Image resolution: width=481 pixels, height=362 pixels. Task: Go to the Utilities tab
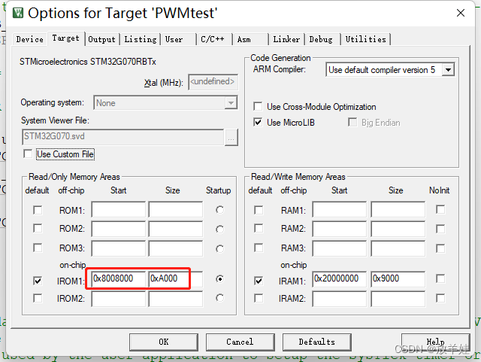(x=366, y=39)
